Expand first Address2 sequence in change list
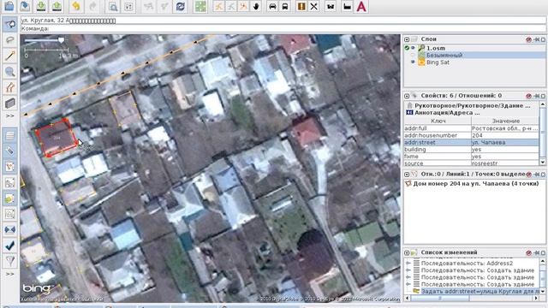The image size is (548, 308). point(408,264)
